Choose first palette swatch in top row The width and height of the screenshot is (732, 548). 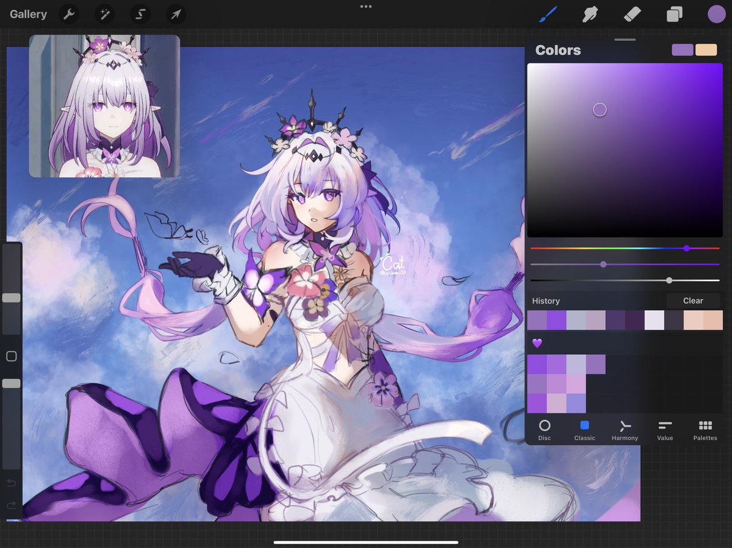(x=537, y=364)
